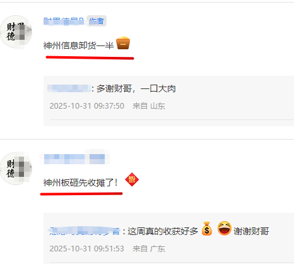This screenshot has height=264, width=294.
Task: Click the second commenter's avatar
Action: coord(16,169)
